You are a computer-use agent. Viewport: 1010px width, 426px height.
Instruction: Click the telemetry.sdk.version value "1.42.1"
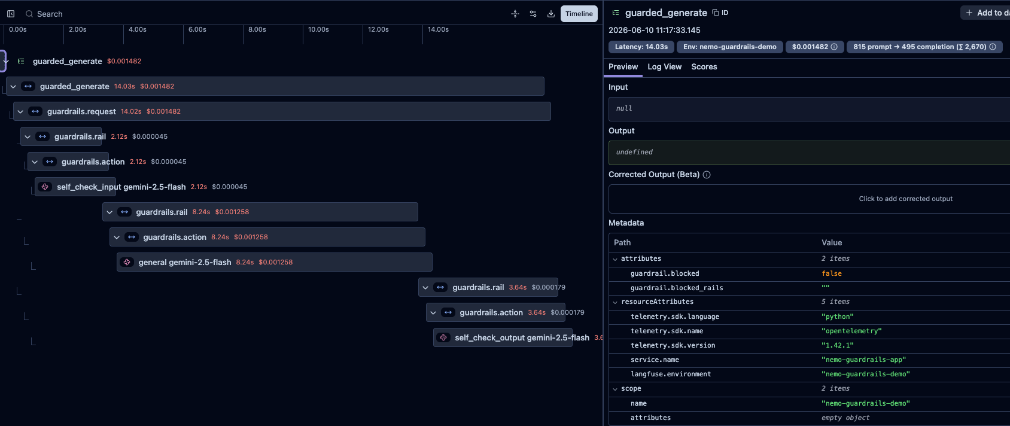coord(838,345)
